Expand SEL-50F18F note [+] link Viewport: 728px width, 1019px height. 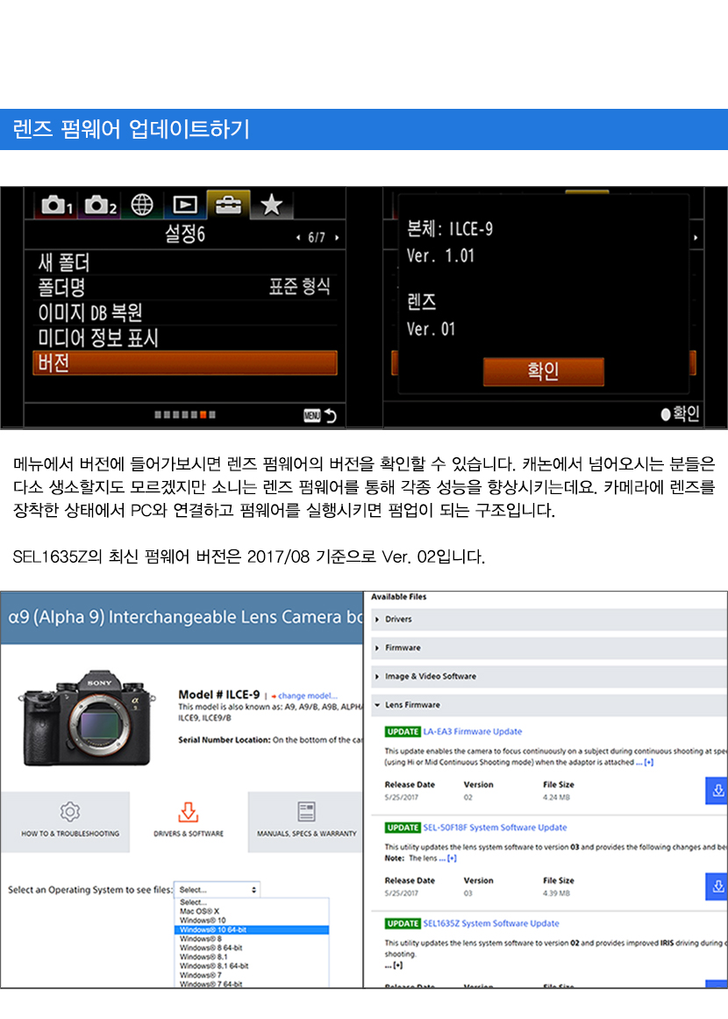[452, 858]
